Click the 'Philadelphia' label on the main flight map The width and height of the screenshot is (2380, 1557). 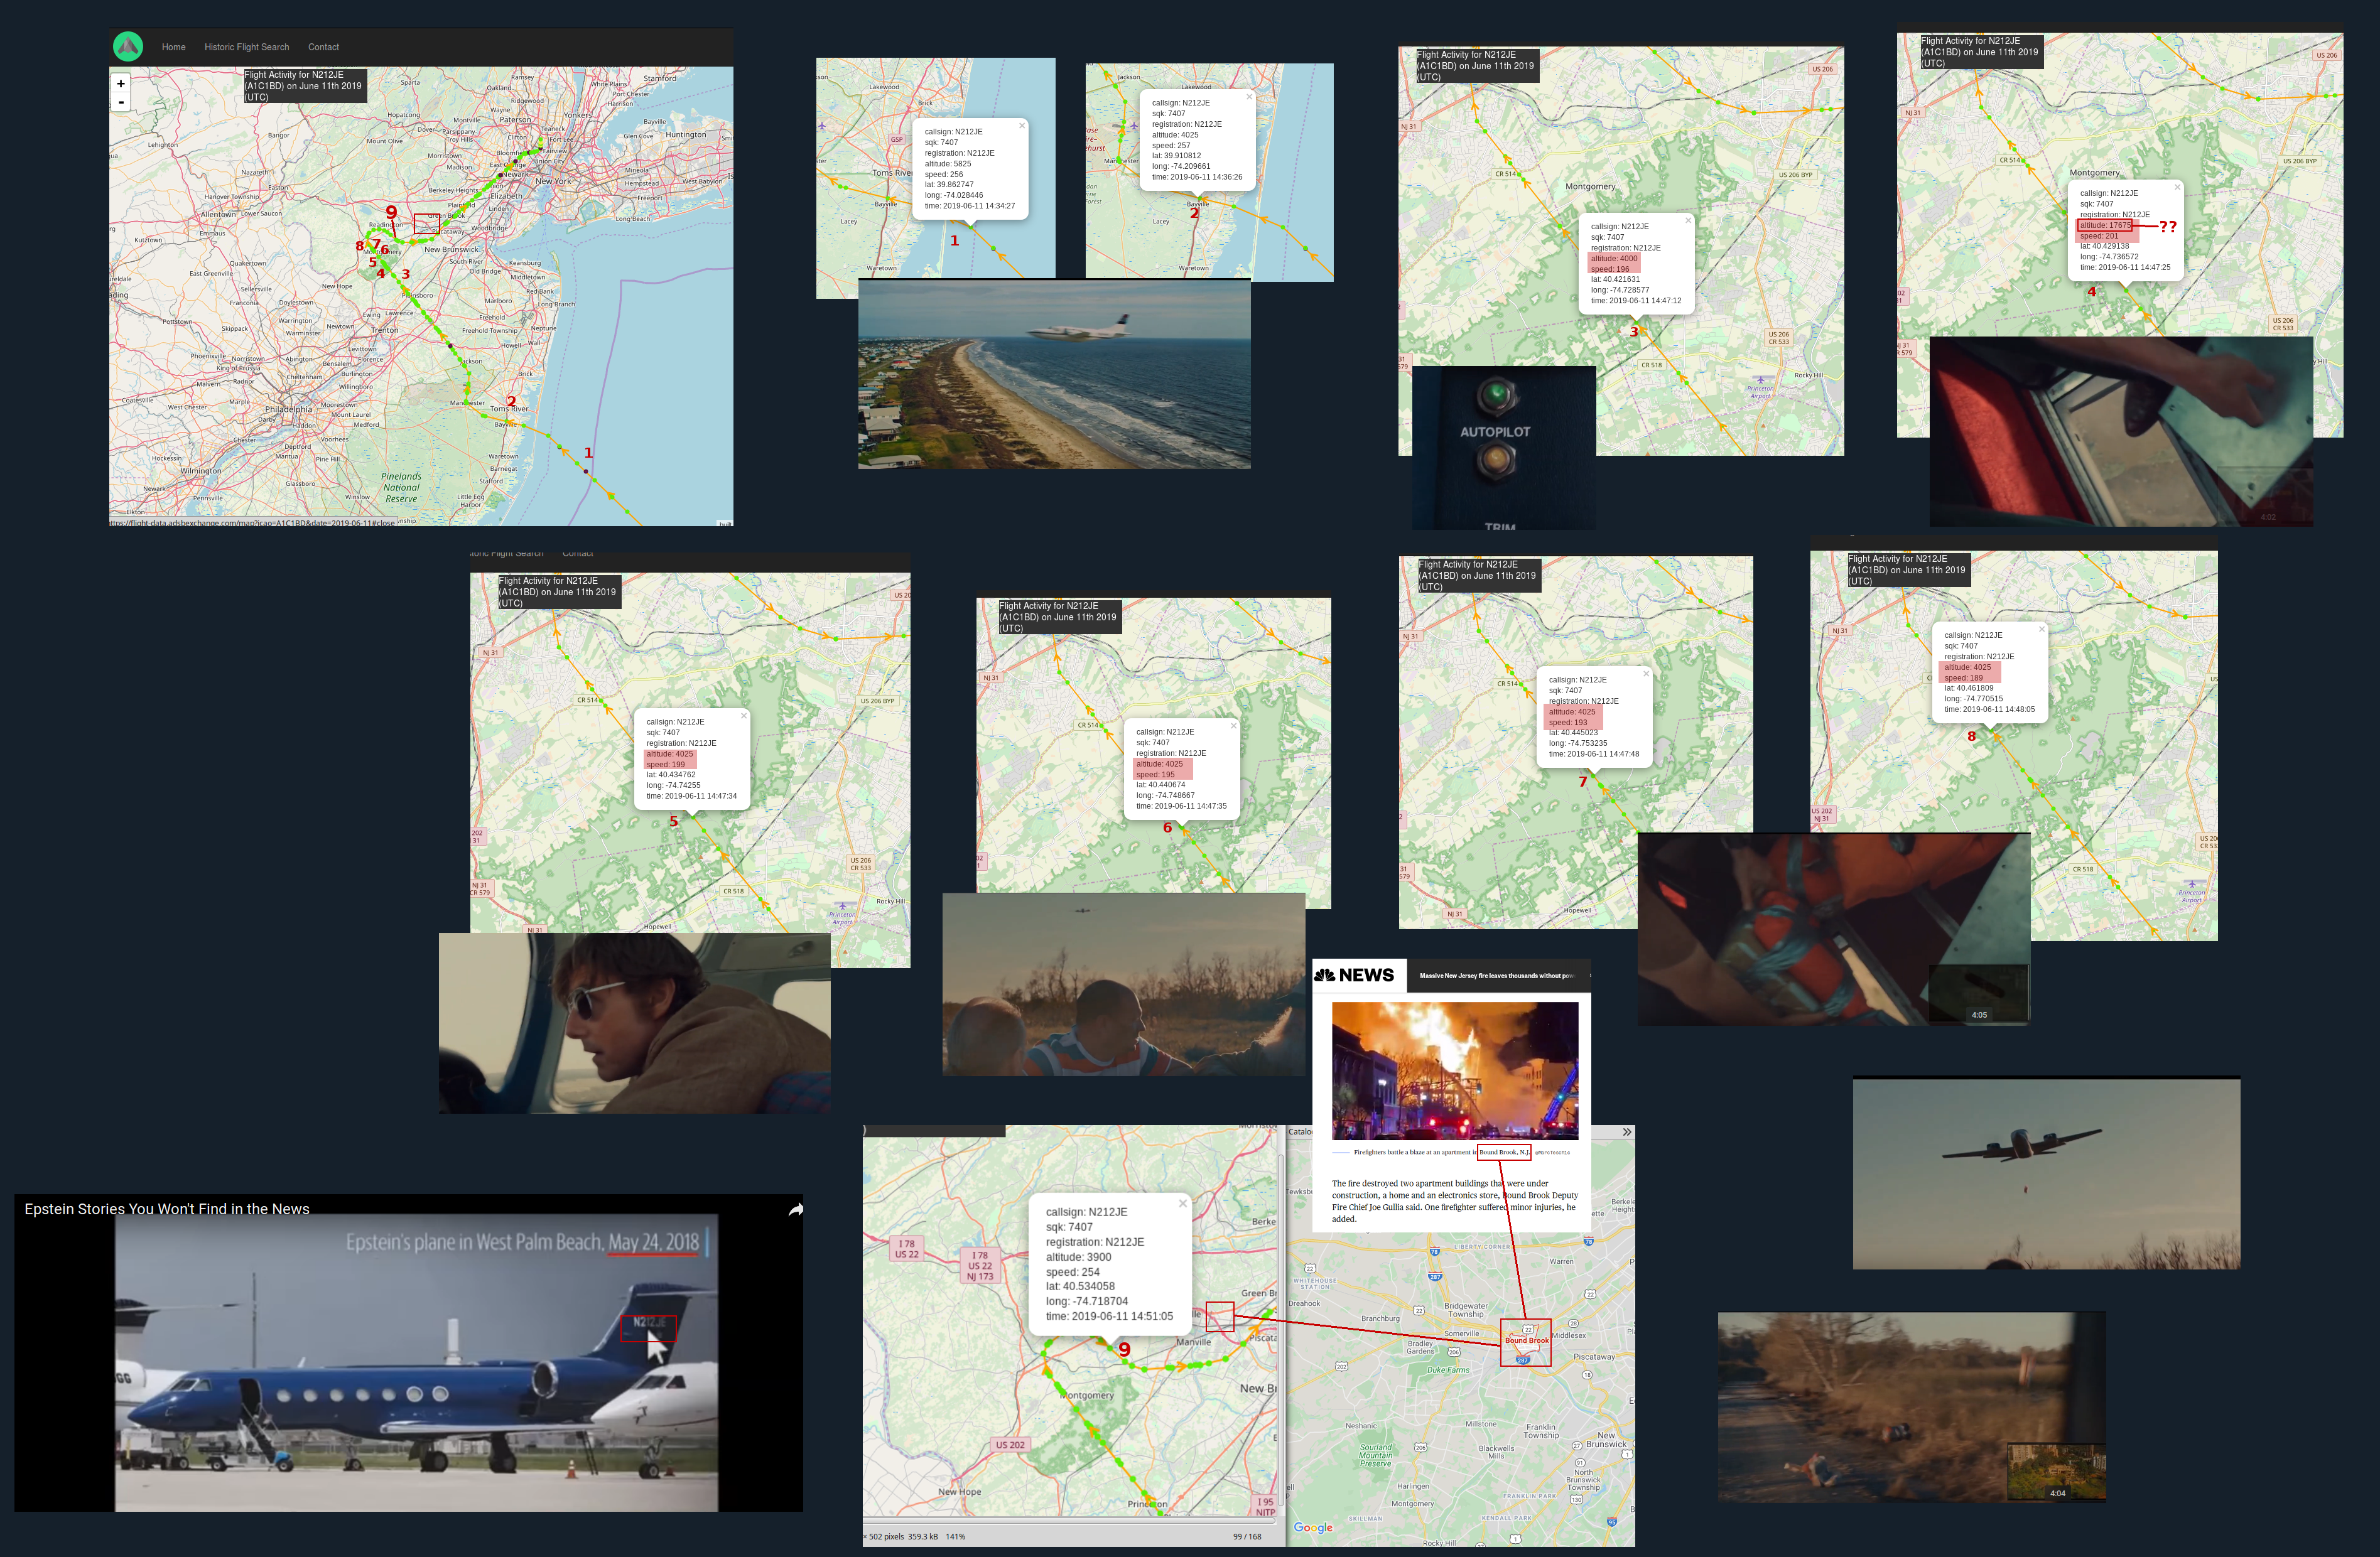point(288,409)
